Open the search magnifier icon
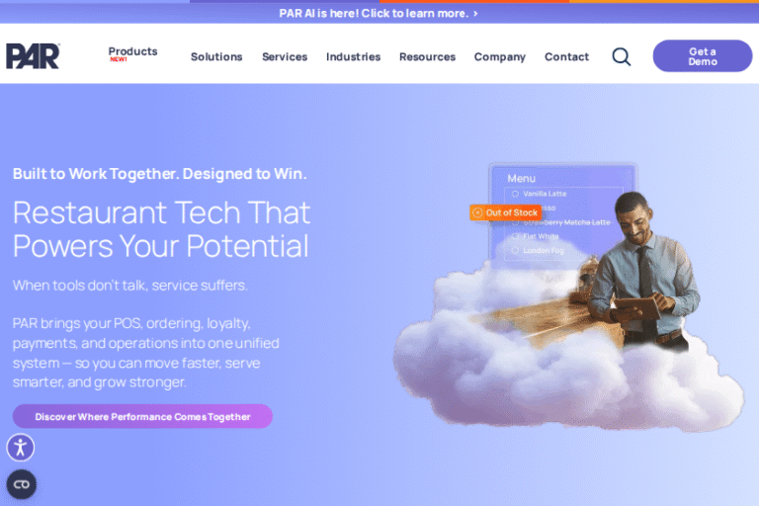The height and width of the screenshot is (506, 759). (x=621, y=56)
